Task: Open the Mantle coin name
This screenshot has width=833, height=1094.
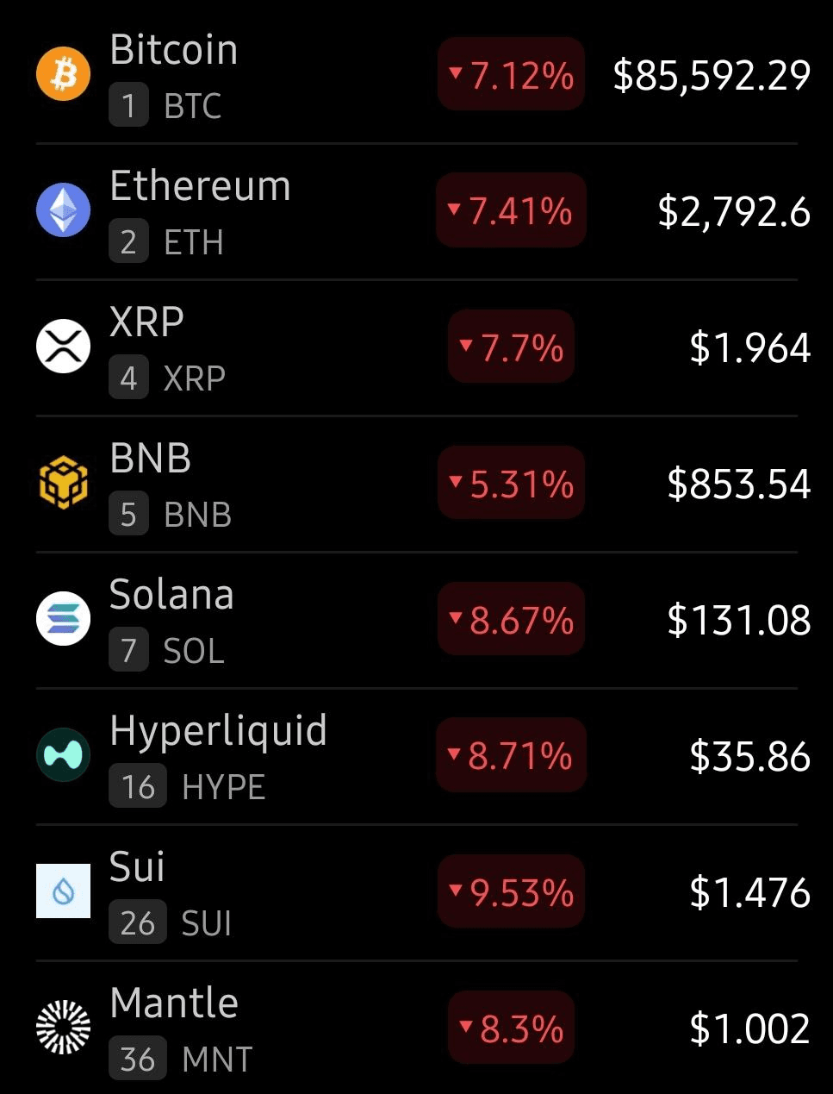Action: [x=174, y=1003]
